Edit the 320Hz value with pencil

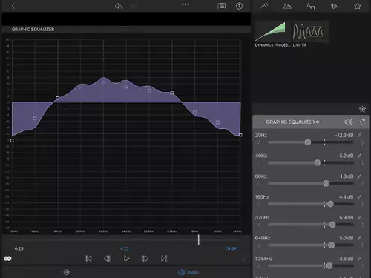coord(359,217)
